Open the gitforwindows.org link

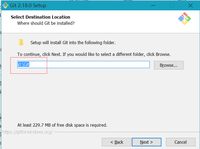27,132
